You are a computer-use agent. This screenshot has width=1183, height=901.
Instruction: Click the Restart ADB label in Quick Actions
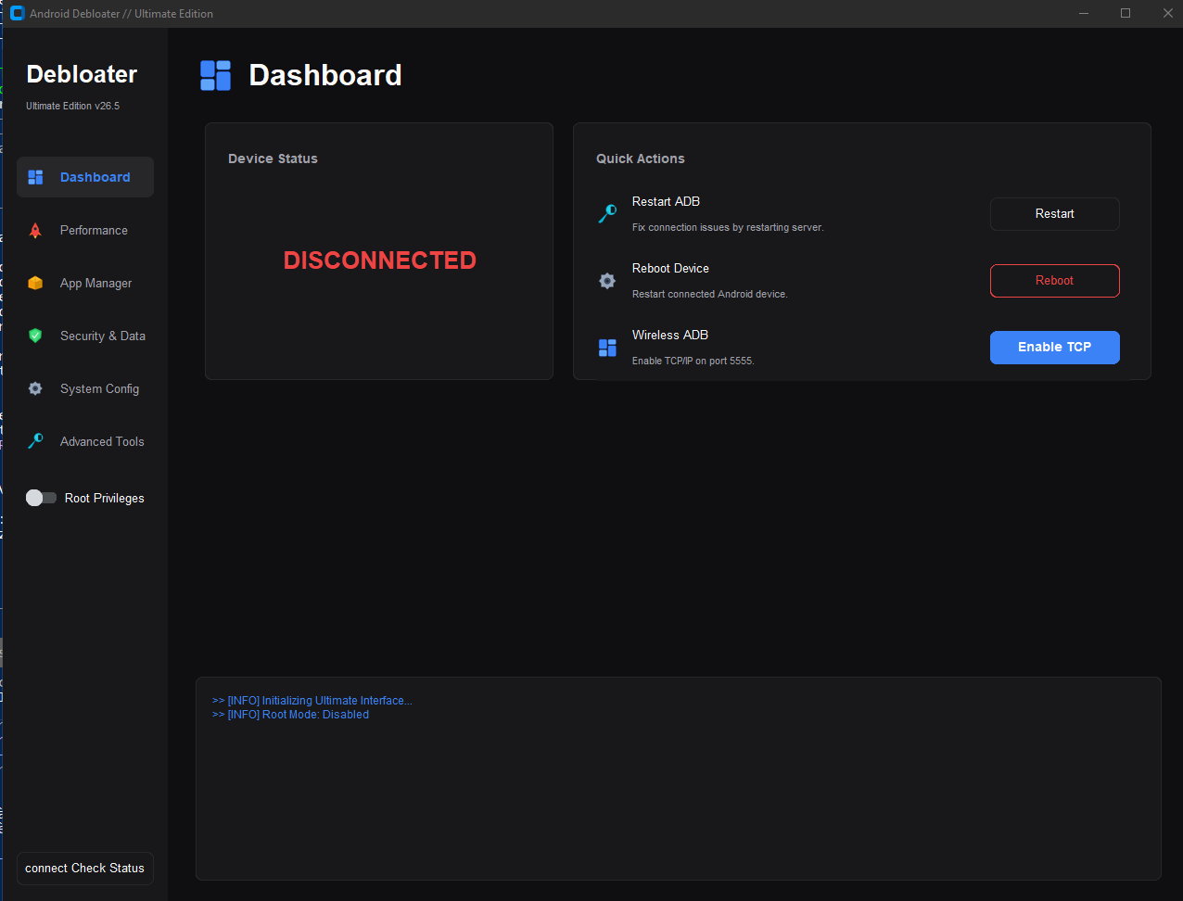point(666,201)
